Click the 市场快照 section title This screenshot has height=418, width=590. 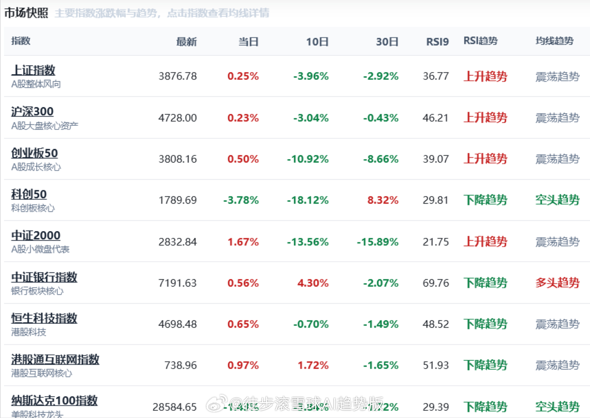26,13
